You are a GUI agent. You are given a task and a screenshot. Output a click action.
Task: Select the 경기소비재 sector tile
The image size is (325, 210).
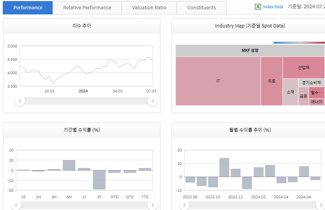pos(311,82)
